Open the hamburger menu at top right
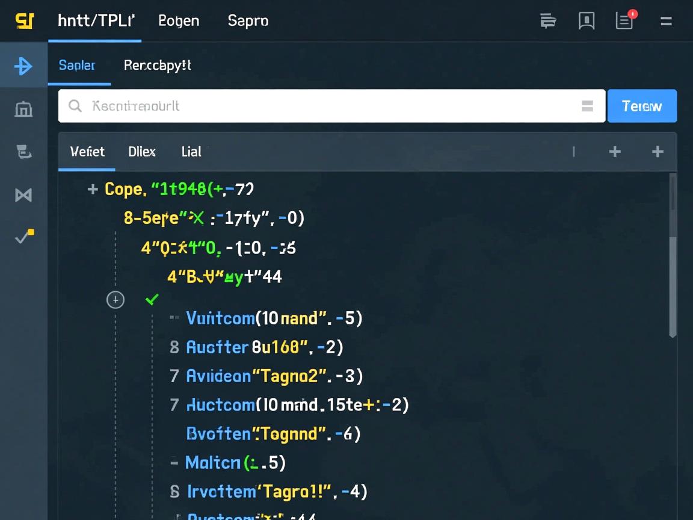The image size is (693, 520). 666,20
